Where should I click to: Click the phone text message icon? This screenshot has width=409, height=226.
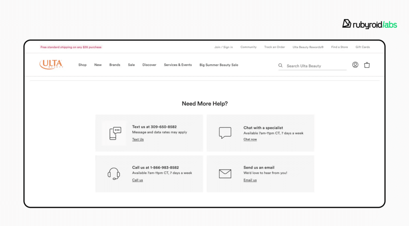(x=115, y=133)
